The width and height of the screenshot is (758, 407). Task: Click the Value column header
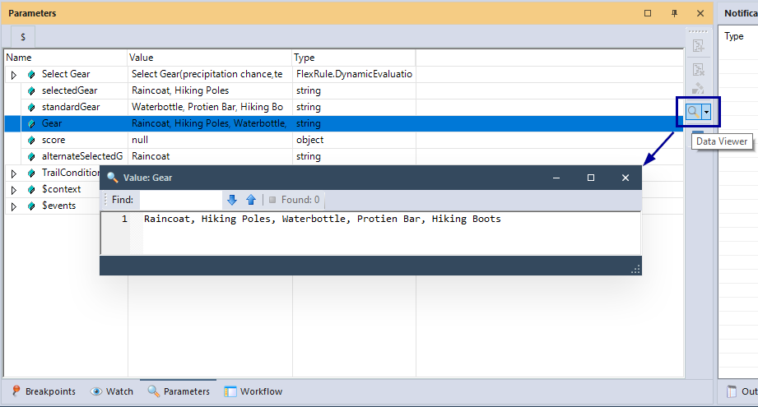pyautogui.click(x=210, y=58)
